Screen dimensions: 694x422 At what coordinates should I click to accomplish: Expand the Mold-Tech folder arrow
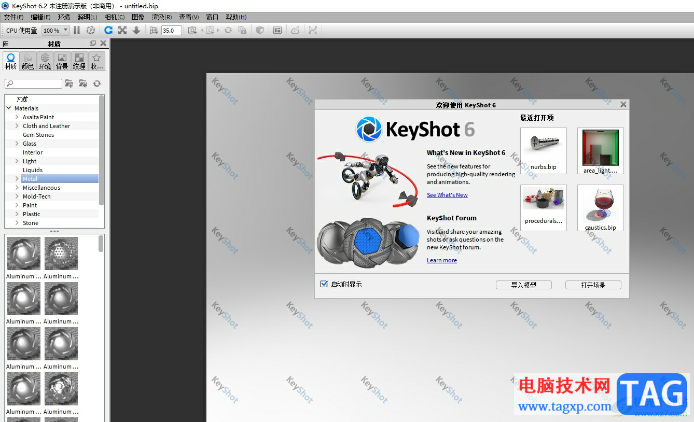coord(17,196)
